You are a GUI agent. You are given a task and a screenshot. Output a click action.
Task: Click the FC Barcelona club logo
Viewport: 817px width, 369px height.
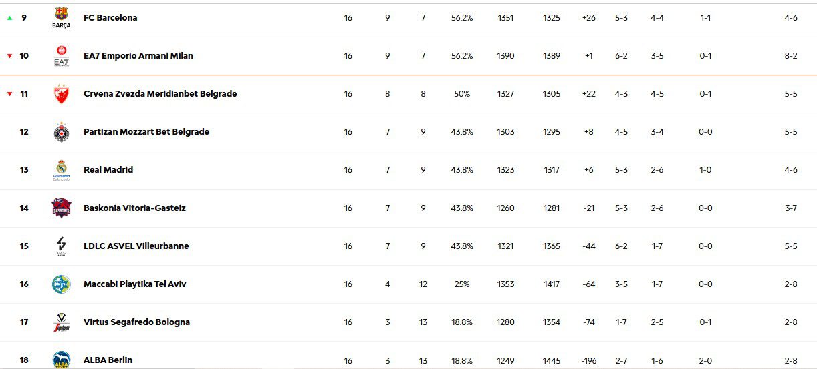coord(61,17)
